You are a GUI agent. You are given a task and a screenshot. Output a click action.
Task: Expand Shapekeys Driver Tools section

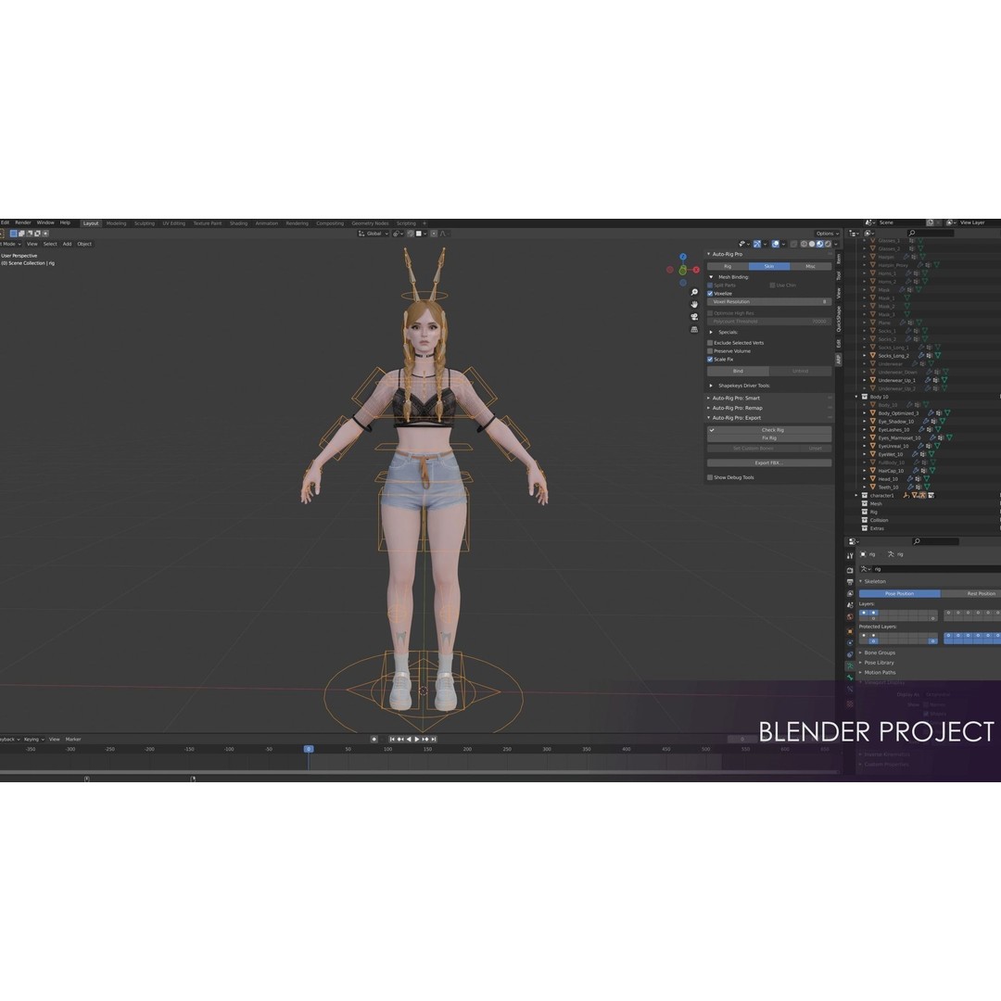711,386
